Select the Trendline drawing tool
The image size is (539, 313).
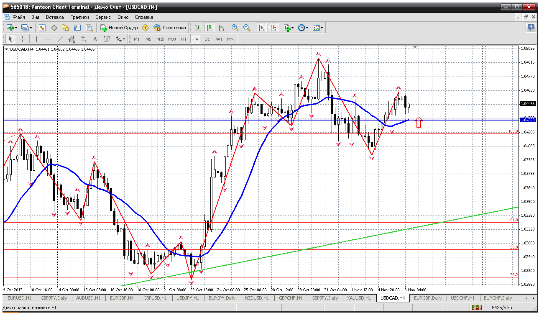click(60, 39)
